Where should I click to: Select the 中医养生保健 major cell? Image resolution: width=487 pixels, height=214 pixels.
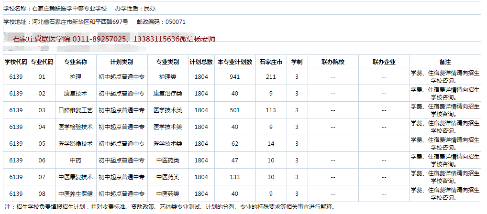(x=76, y=194)
